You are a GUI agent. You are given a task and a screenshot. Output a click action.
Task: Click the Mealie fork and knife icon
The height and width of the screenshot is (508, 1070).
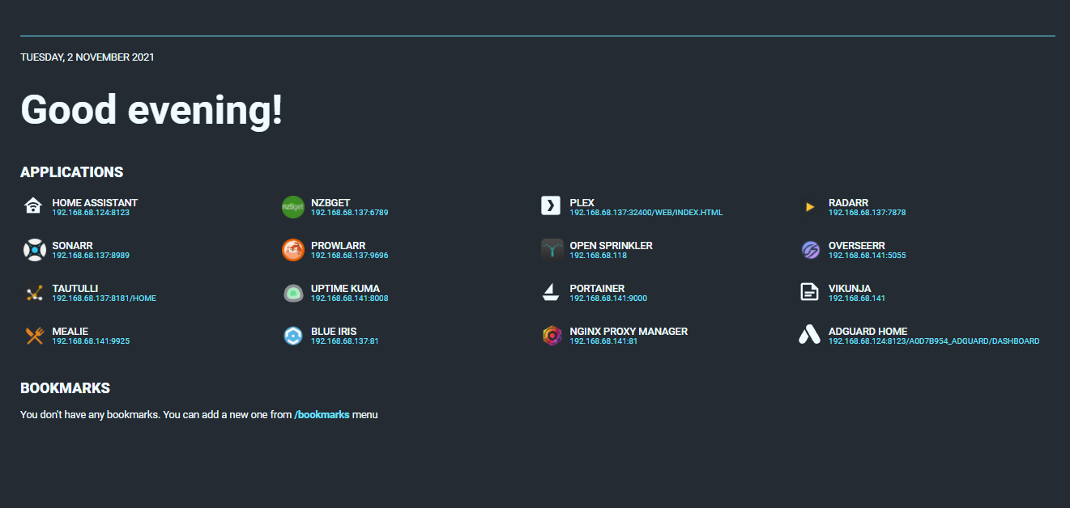click(34, 336)
